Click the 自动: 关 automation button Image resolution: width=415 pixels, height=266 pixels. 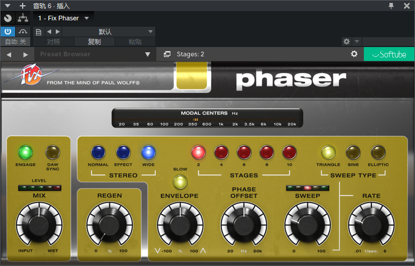(x=15, y=42)
